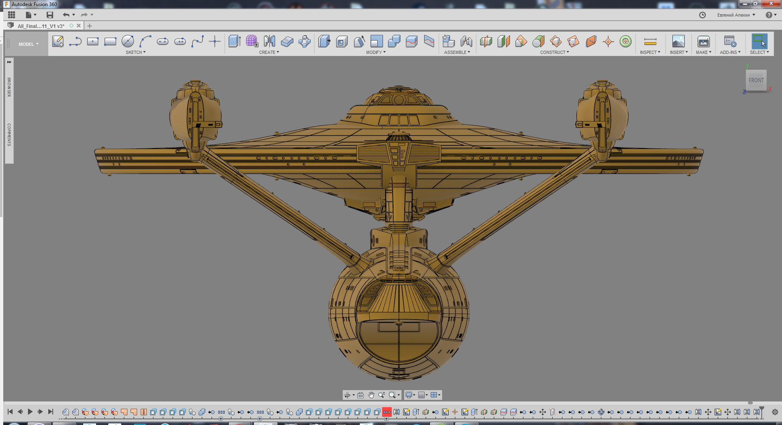This screenshot has width=782, height=425.
Task: Activate the Extrude tool
Action: pyautogui.click(x=235, y=41)
